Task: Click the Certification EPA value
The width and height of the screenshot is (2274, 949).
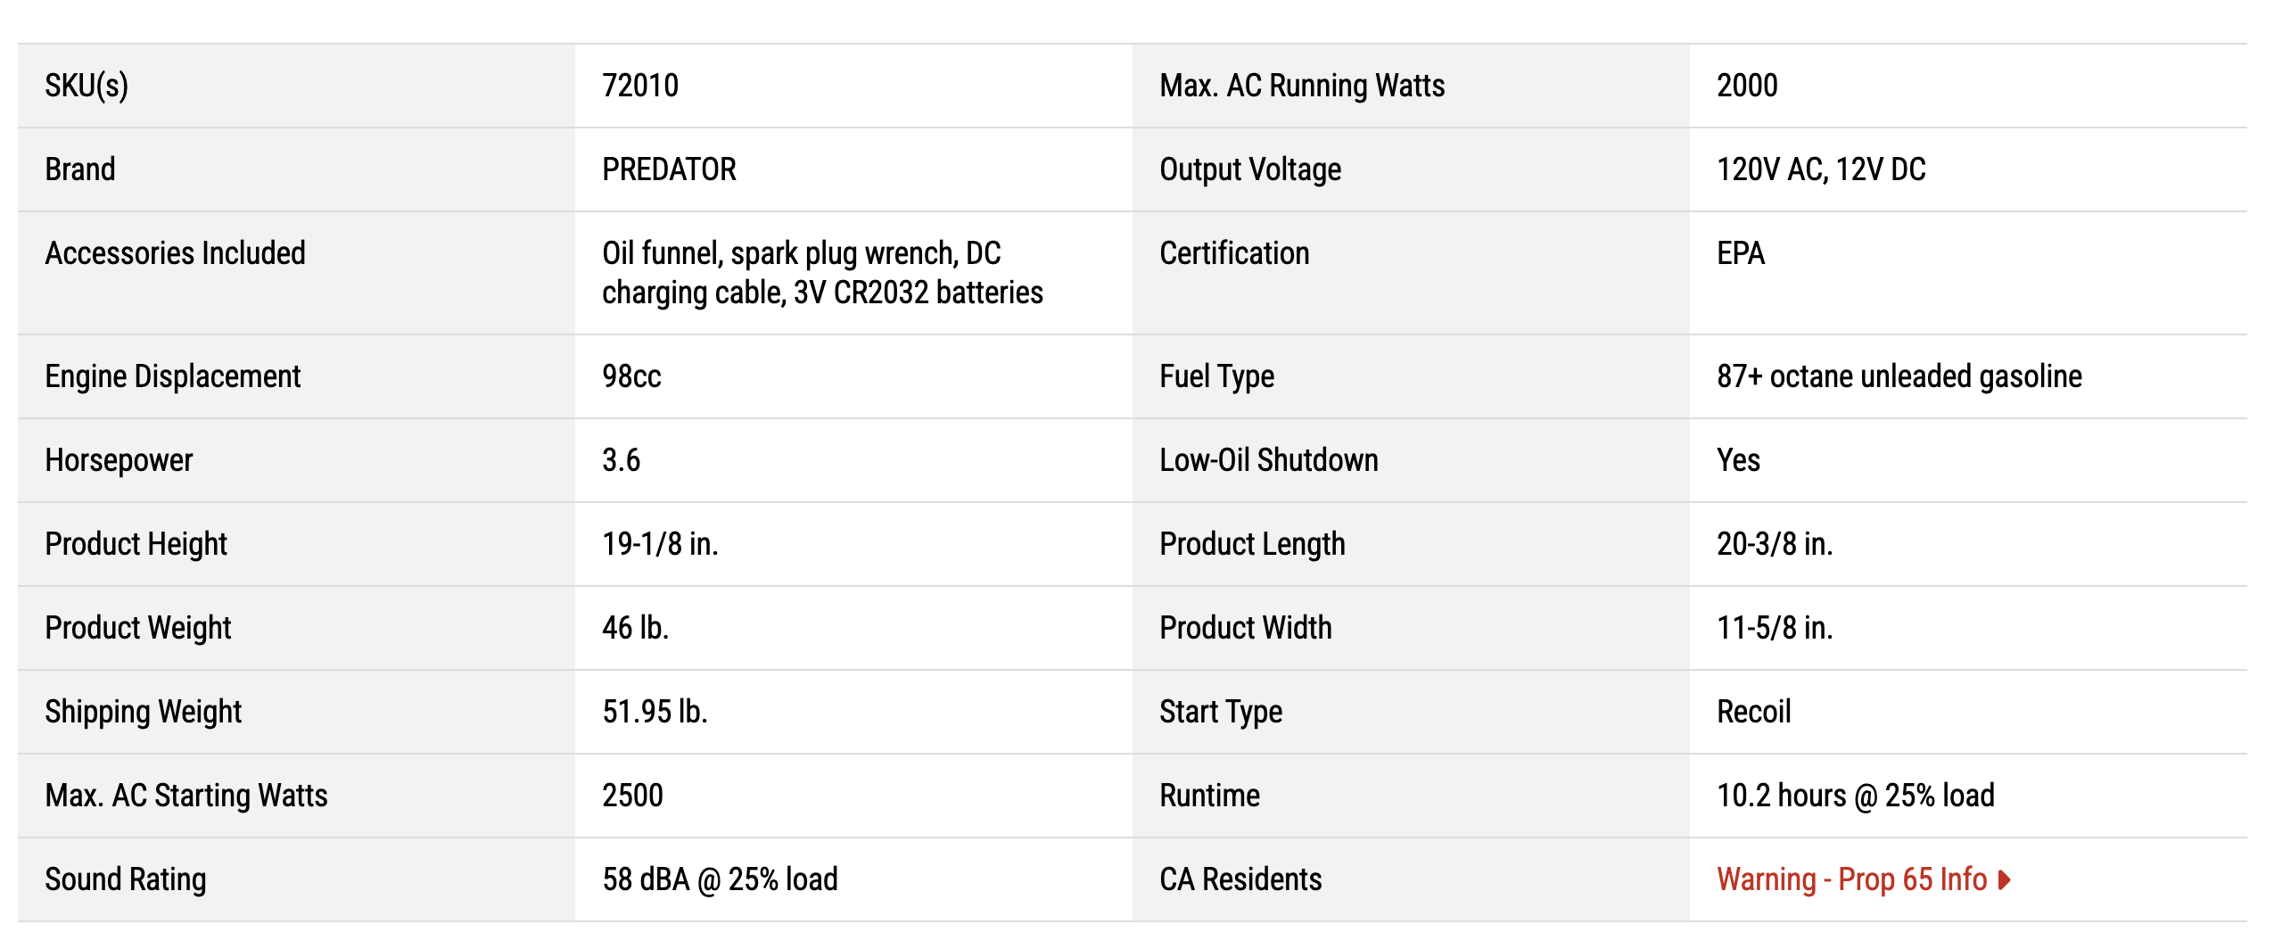Action: pos(1741,253)
